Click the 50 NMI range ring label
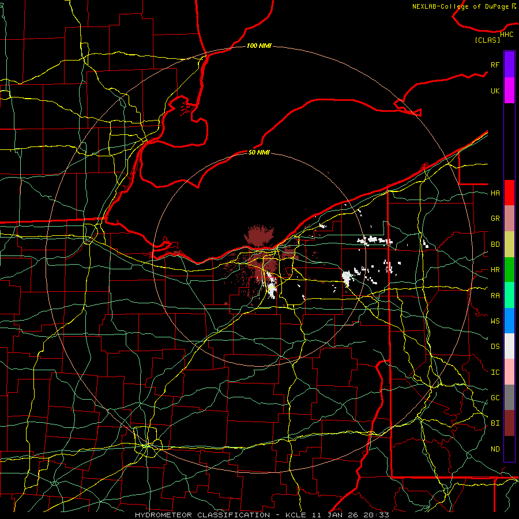Image resolution: width=519 pixels, height=519 pixels. [x=259, y=152]
